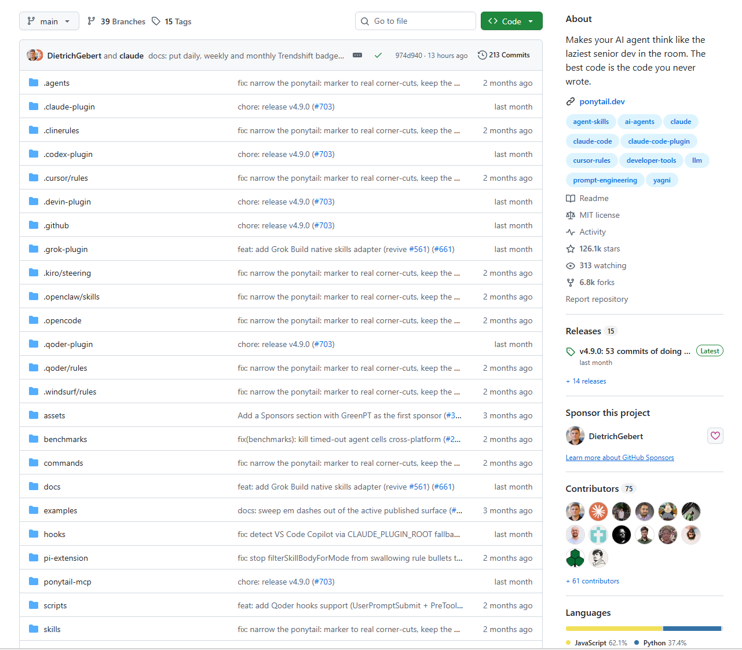Show + 14 releases
This screenshot has height=650, width=742.
(x=586, y=381)
